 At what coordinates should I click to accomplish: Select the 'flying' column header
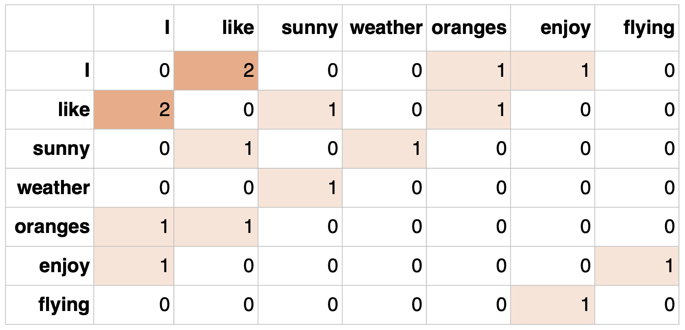636,28
